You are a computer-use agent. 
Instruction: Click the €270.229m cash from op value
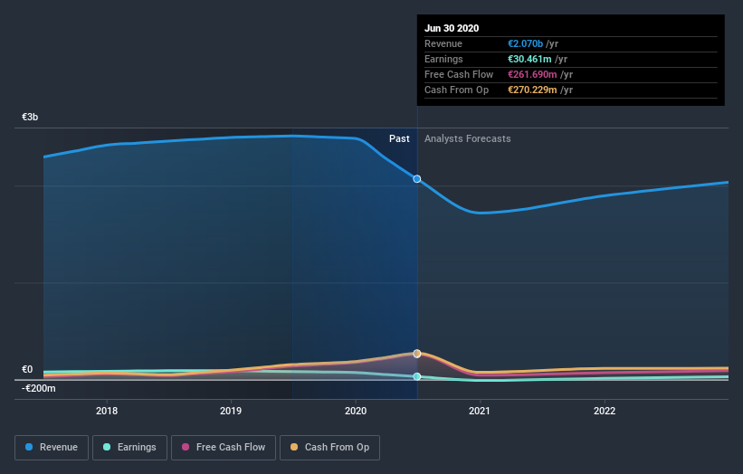[x=533, y=90]
